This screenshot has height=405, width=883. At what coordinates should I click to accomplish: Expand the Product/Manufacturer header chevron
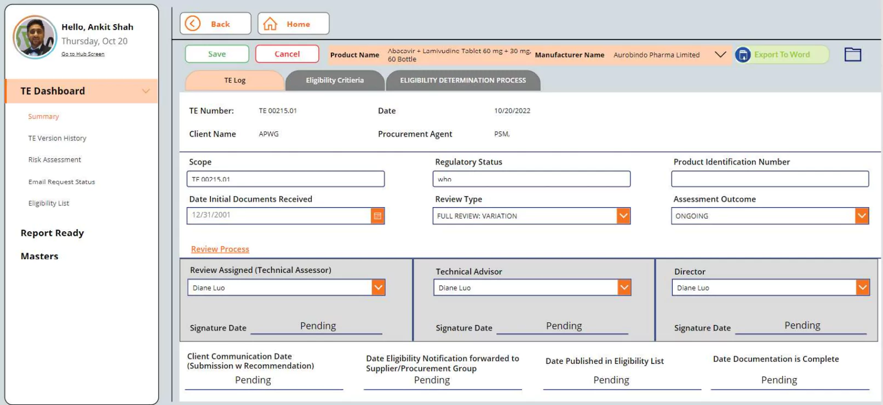pos(720,54)
